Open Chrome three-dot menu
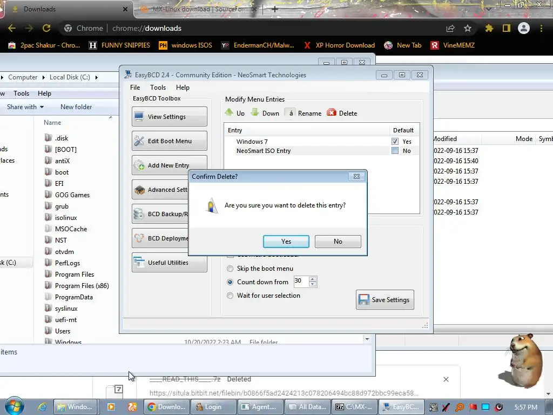Image resolution: width=553 pixels, height=415 pixels. [x=541, y=28]
